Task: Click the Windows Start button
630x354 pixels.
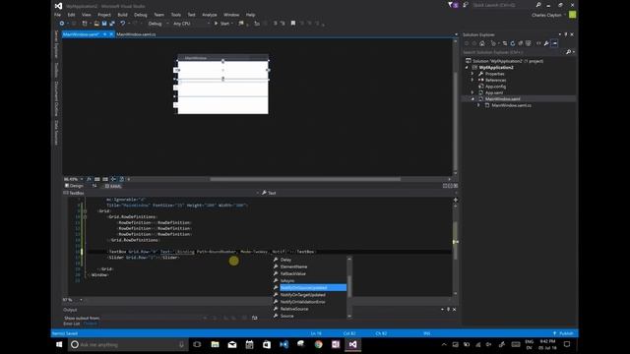Action: tap(59, 344)
